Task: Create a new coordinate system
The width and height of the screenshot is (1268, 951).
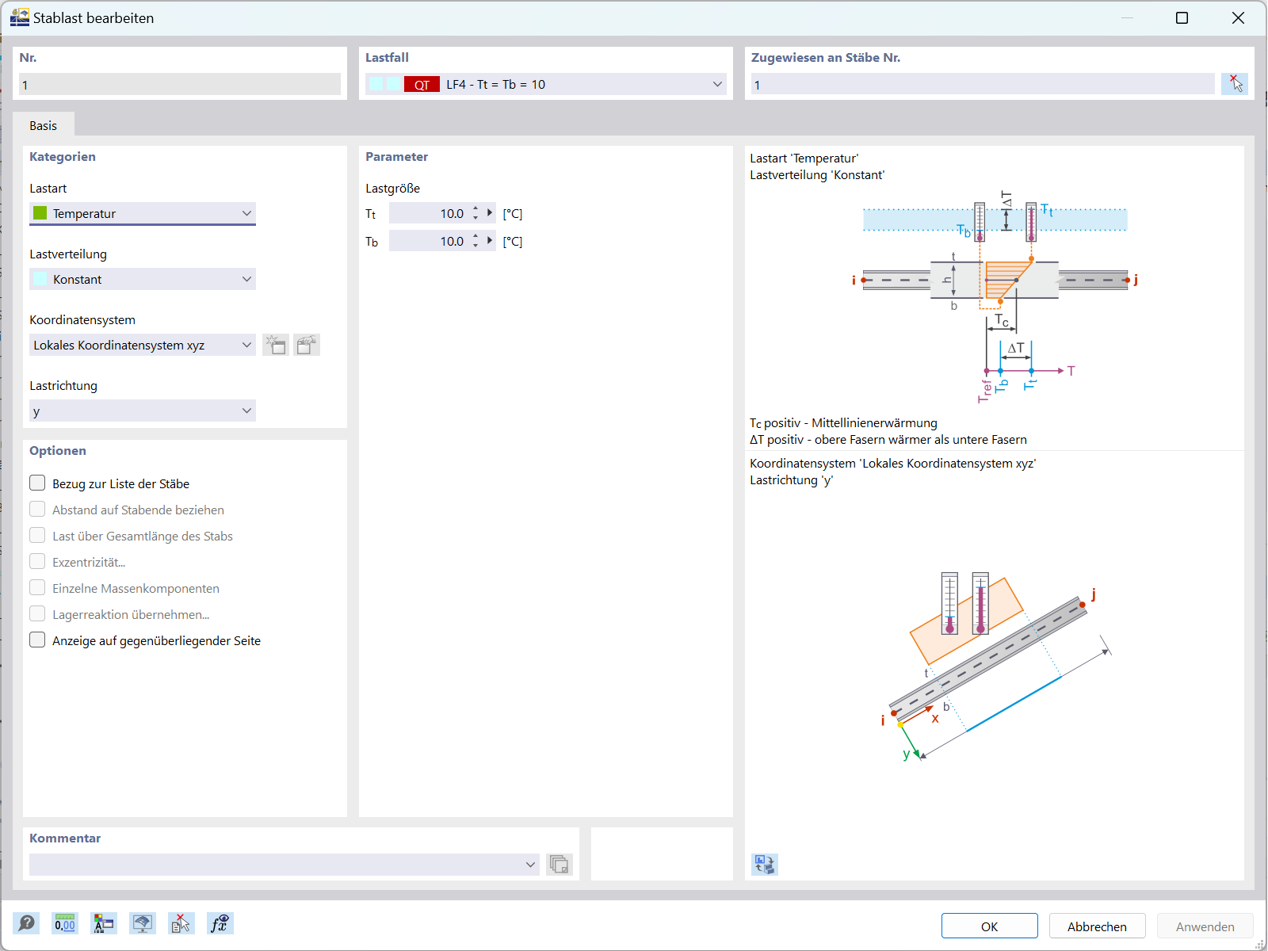Action: (x=276, y=345)
